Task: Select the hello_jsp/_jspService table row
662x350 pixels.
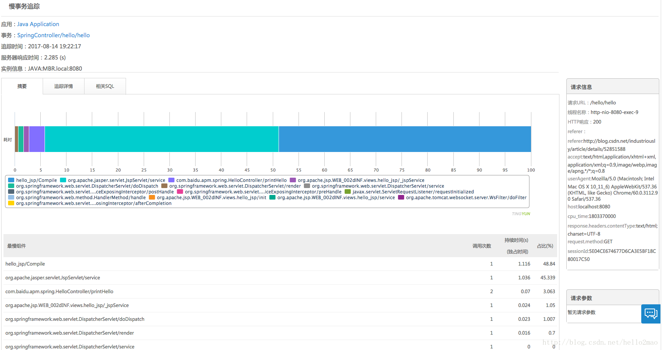Action: pyautogui.click(x=280, y=305)
